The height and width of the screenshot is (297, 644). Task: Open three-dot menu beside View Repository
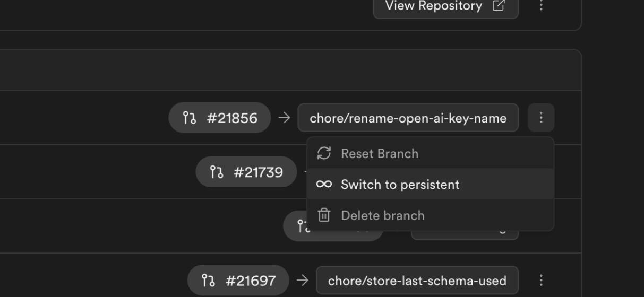click(541, 6)
